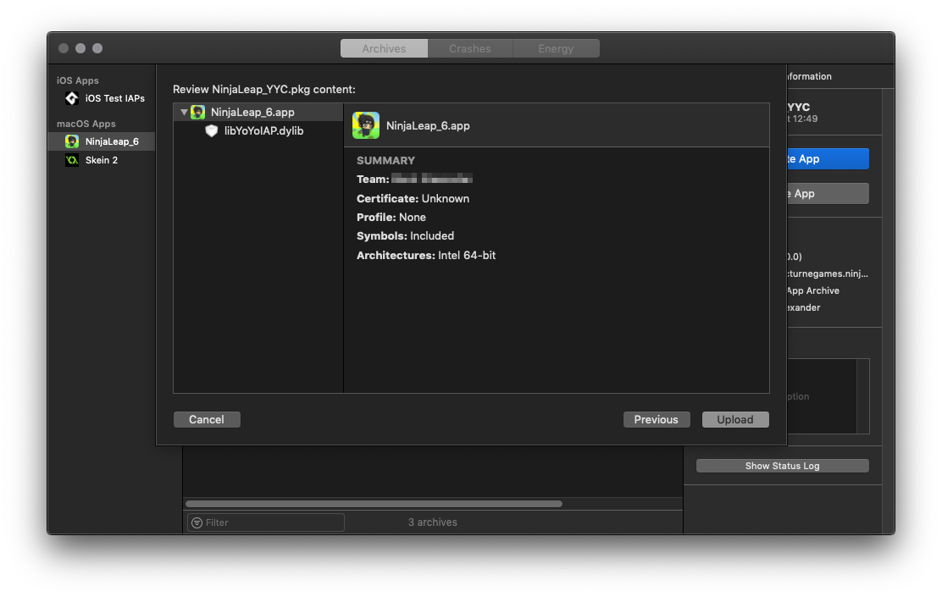Image resolution: width=942 pixels, height=597 pixels.
Task: Click the '3 archives' status text
Action: [433, 522]
